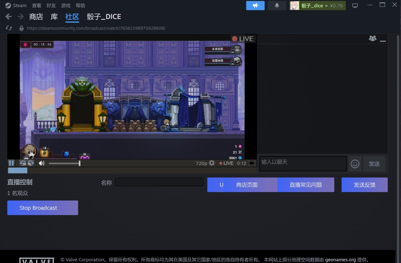Click the user avatar picture
Image resolution: width=401 pixels, height=263 pixels.
(x=294, y=6)
